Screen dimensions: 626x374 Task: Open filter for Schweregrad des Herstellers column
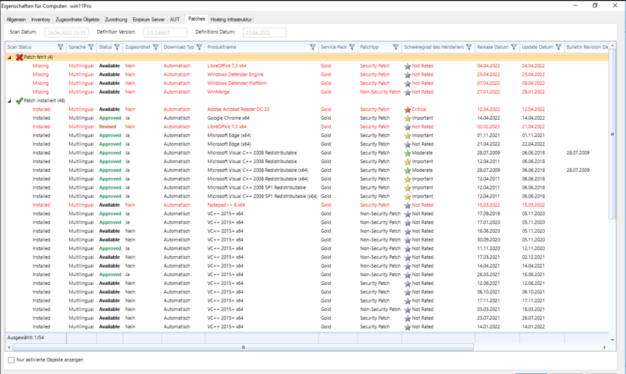pyautogui.click(x=469, y=47)
